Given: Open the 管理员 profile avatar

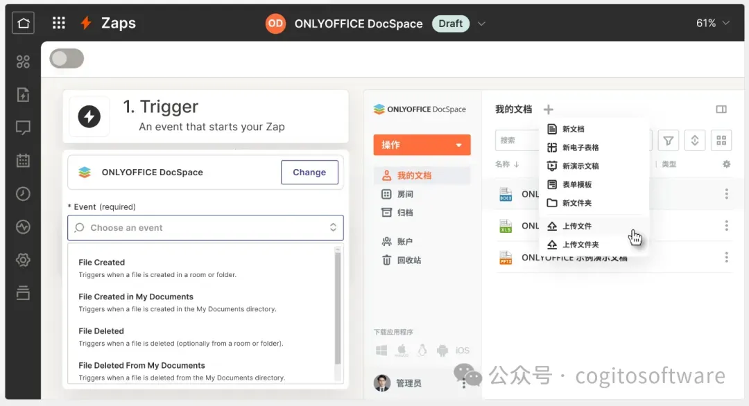Looking at the screenshot, I should click(x=381, y=383).
